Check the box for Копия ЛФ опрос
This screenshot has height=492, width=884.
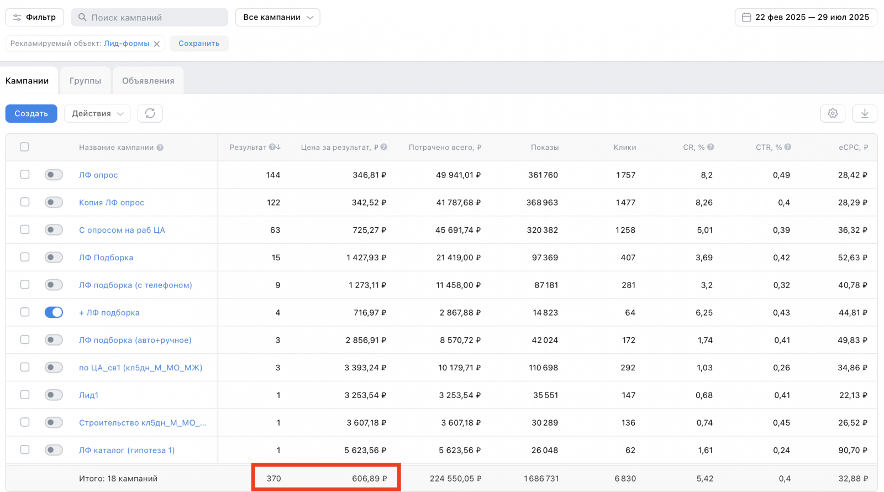pyautogui.click(x=25, y=202)
